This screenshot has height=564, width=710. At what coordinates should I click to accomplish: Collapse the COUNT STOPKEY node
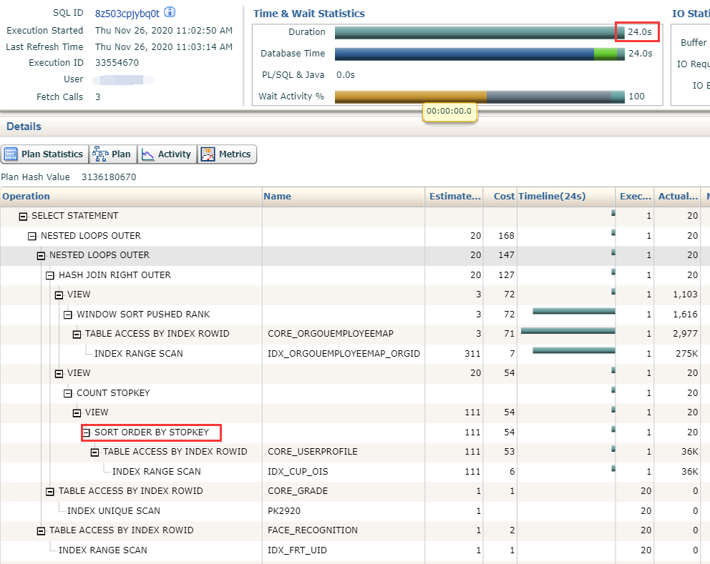click(x=68, y=393)
